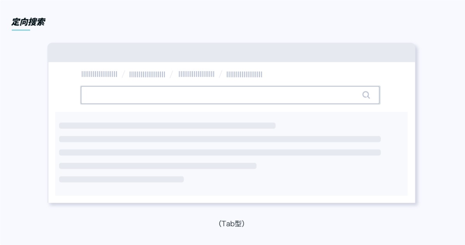
Task: Click the slash after the first tab
Action: click(x=123, y=74)
